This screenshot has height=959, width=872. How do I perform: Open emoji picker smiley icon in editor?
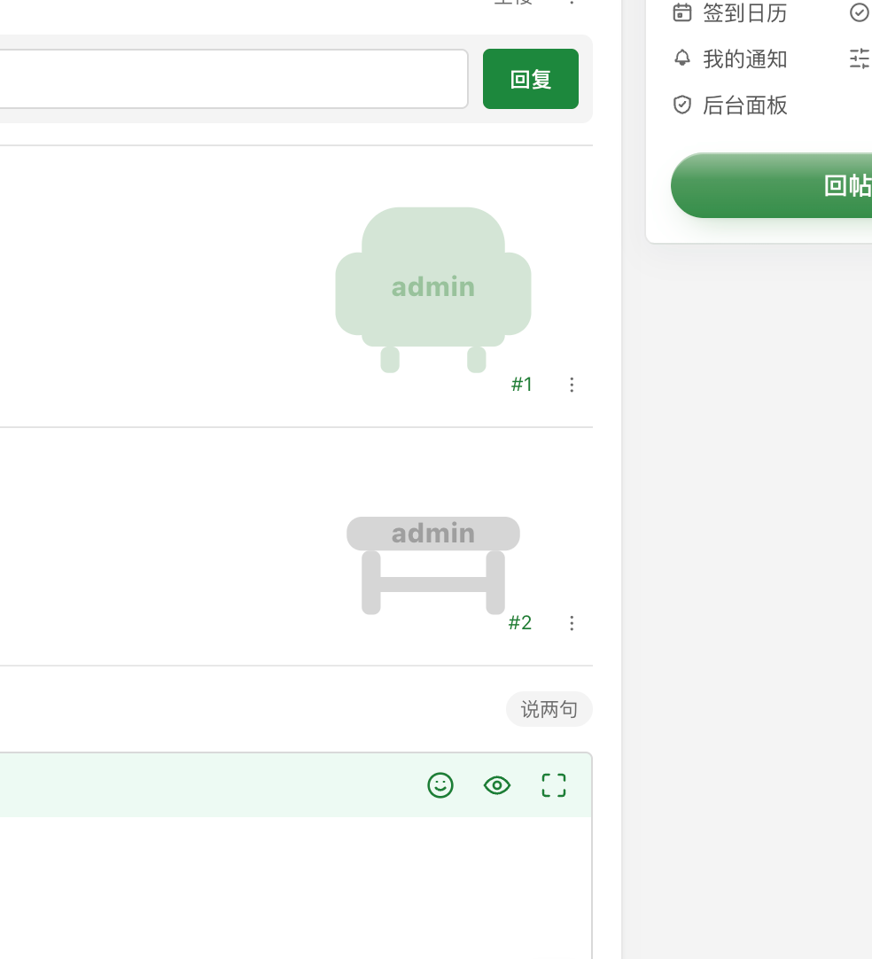click(x=440, y=785)
